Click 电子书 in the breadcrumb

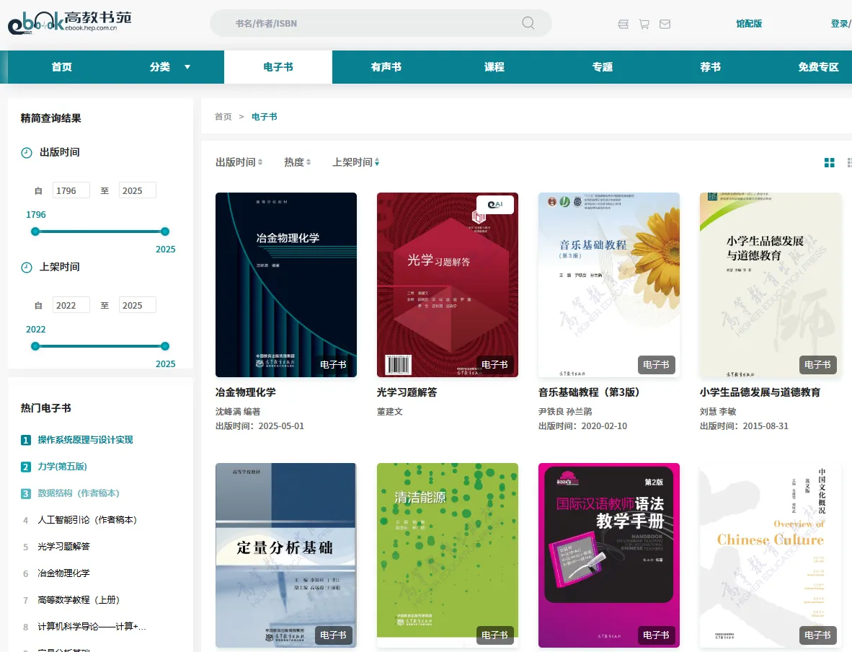(x=264, y=116)
